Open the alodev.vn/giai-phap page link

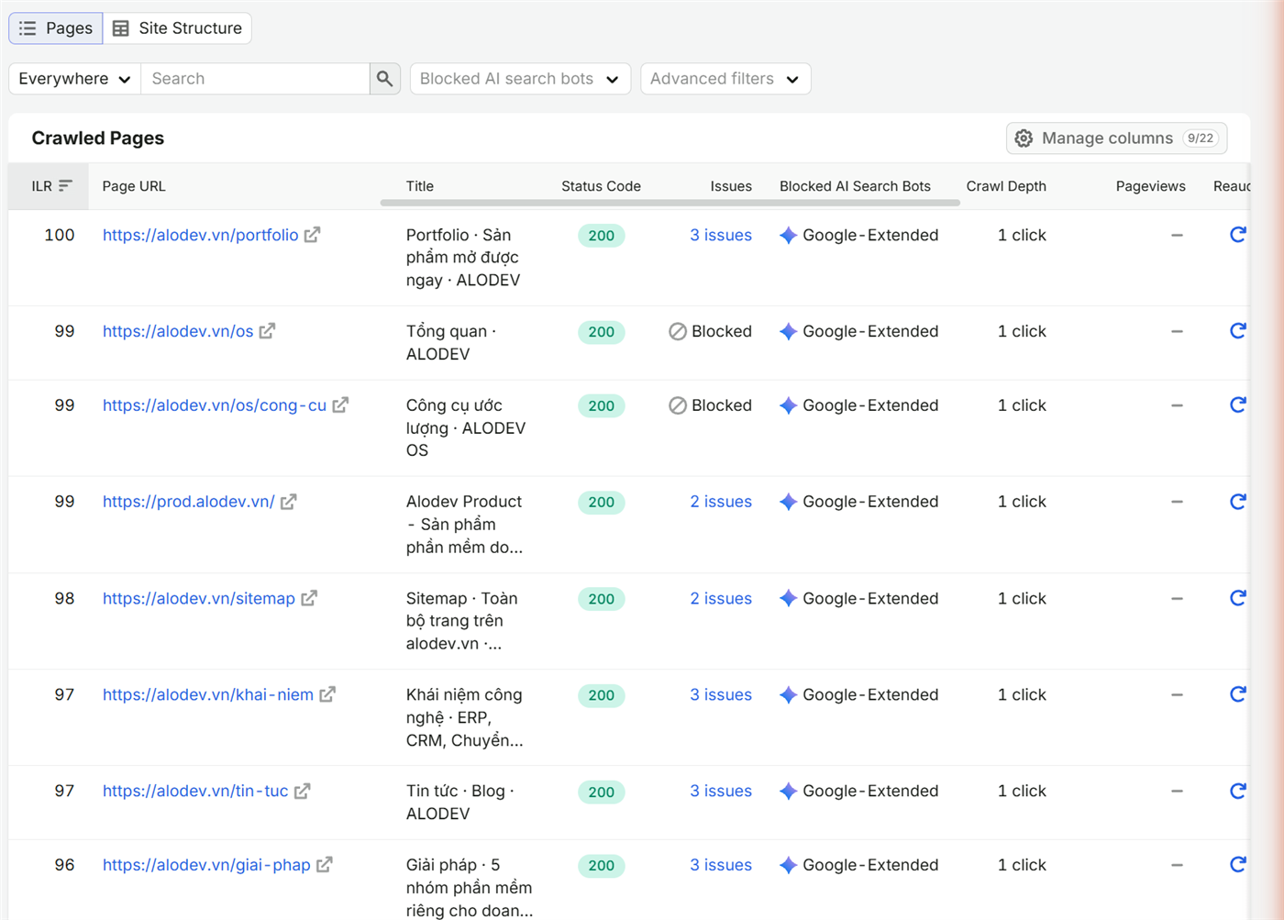click(206, 865)
